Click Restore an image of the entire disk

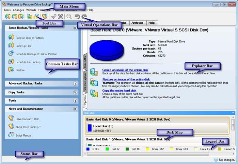pyautogui.click(x=126, y=79)
